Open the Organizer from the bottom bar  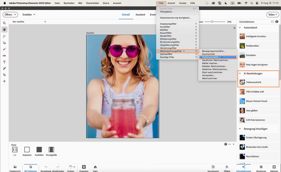(x=84, y=167)
